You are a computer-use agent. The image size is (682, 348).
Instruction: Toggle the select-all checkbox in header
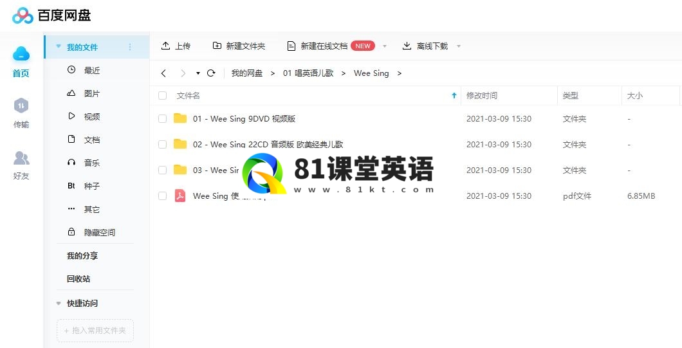click(162, 96)
